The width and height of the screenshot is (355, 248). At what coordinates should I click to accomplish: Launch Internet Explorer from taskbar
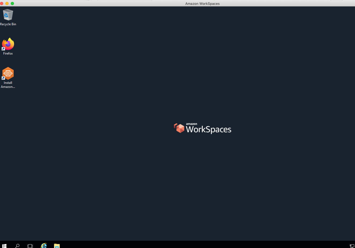44,246
